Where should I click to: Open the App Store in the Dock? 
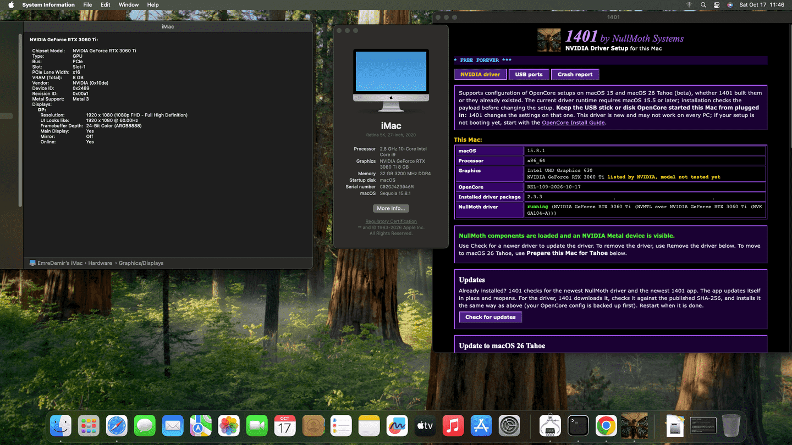coord(481,426)
